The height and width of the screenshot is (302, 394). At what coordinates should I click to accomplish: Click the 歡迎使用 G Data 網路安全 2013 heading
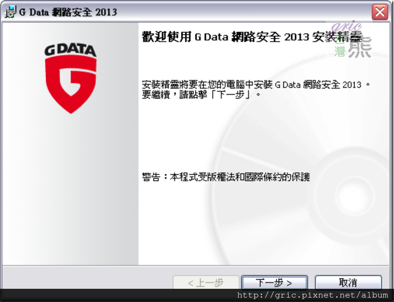pyautogui.click(x=252, y=37)
